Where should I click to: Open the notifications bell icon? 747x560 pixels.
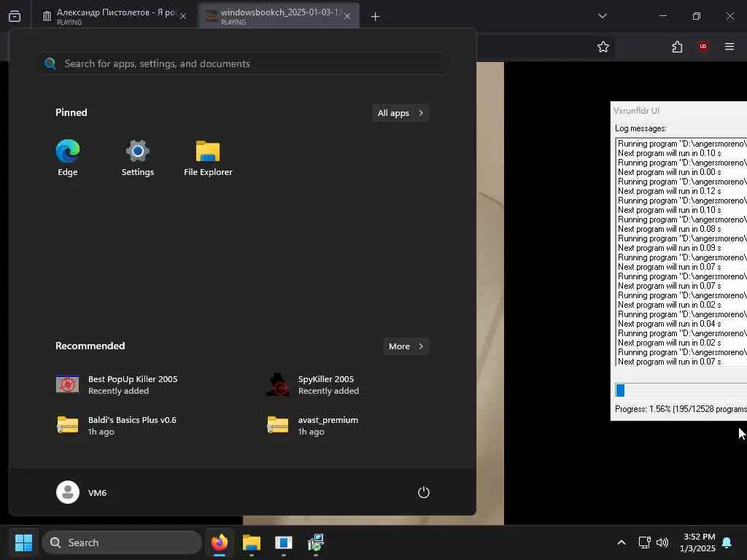click(727, 542)
